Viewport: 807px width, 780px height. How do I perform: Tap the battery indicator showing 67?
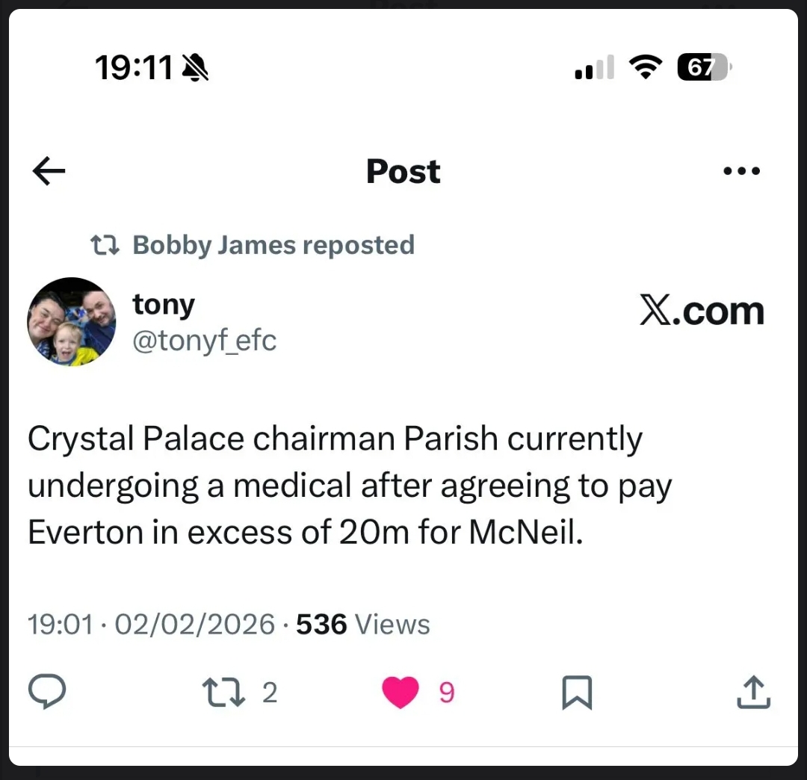click(x=705, y=69)
